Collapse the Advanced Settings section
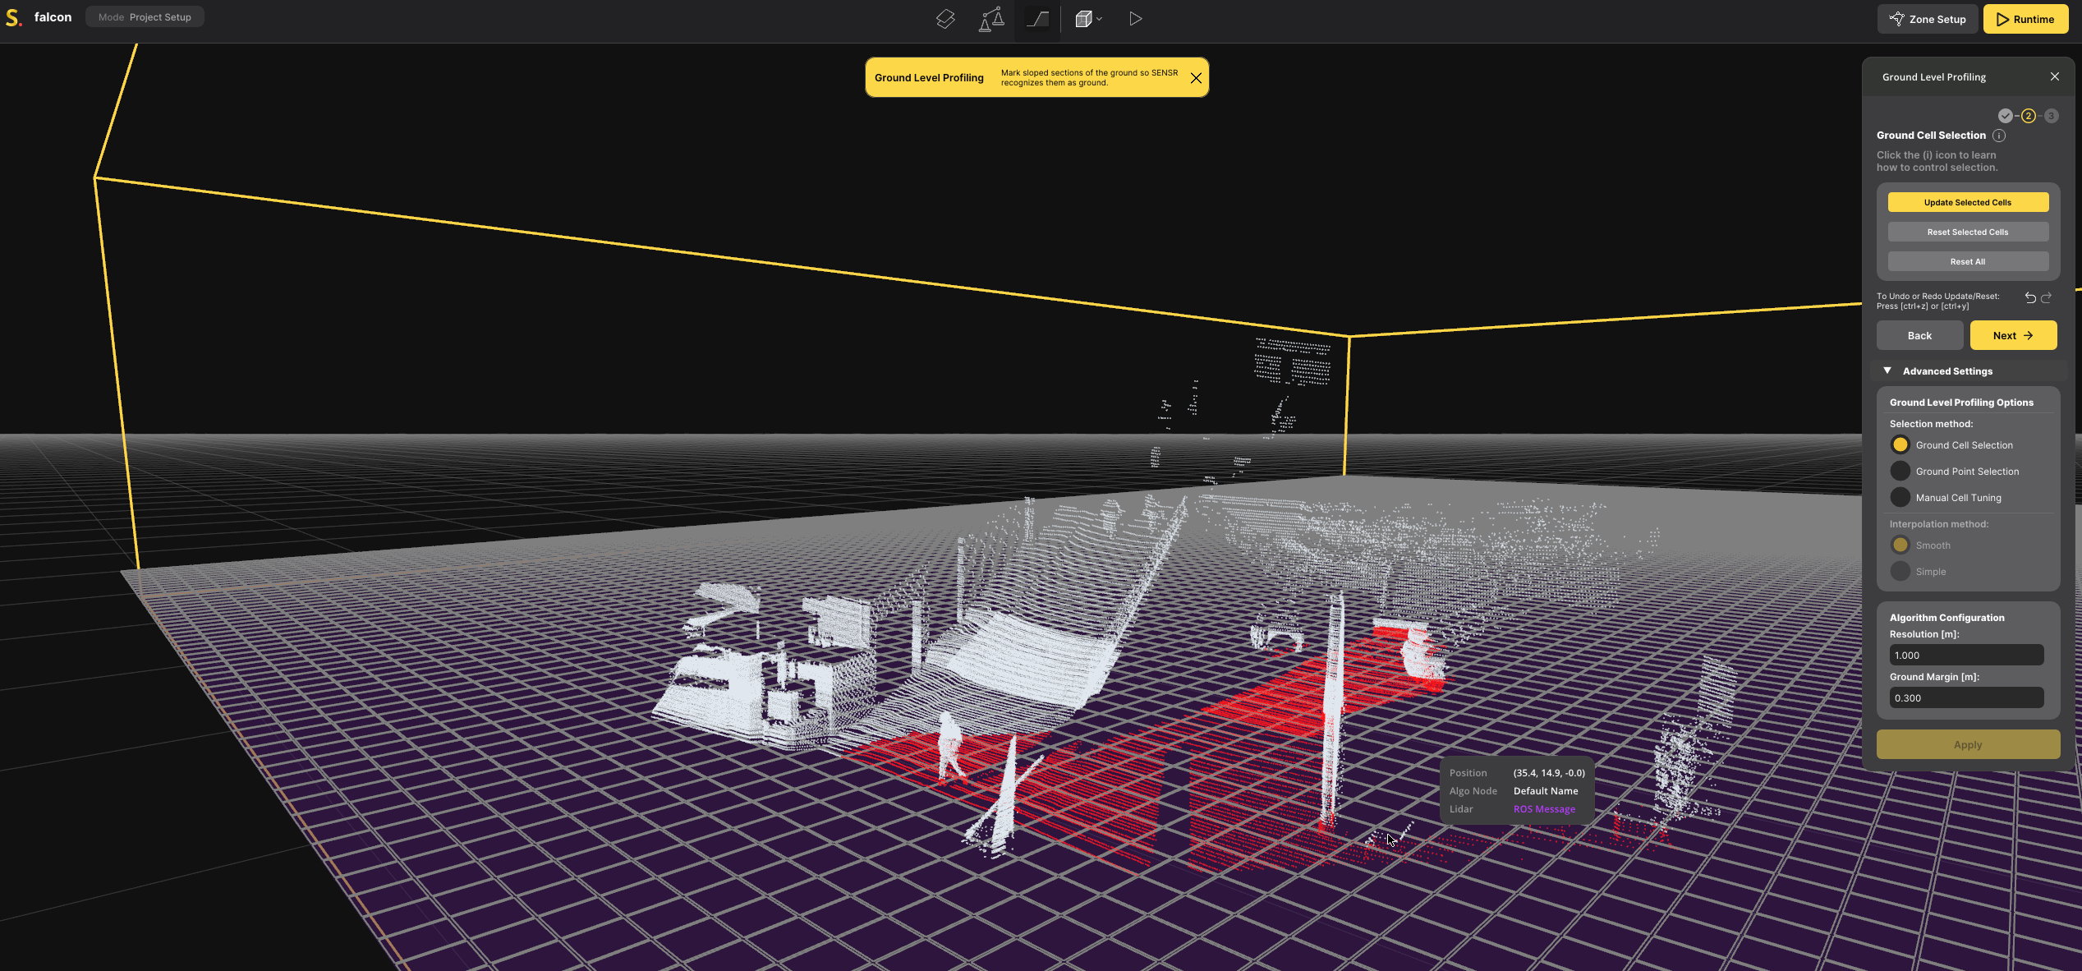The width and height of the screenshot is (2082, 971). [x=1887, y=370]
